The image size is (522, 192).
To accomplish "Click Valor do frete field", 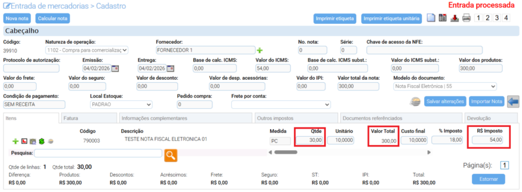I will [x=20, y=86].
